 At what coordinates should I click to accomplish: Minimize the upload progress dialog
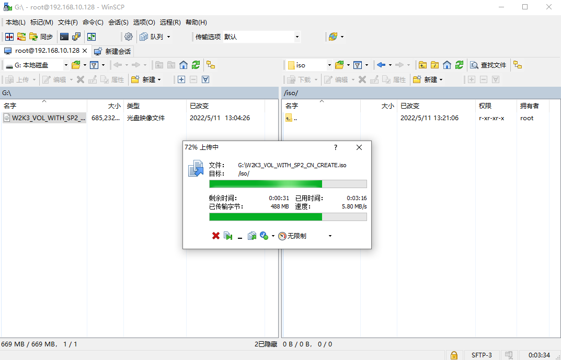239,236
